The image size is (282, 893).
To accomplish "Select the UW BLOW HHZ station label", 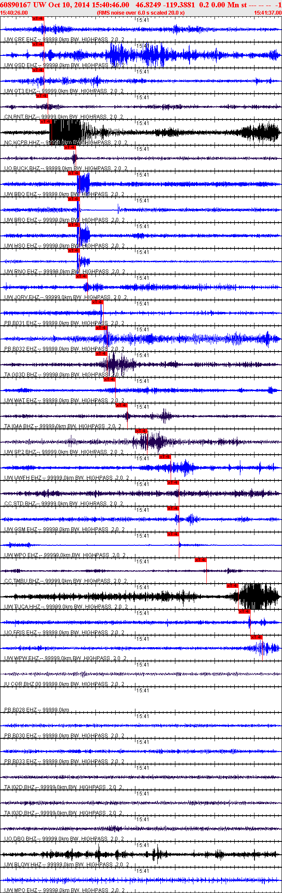I will point(23,865).
